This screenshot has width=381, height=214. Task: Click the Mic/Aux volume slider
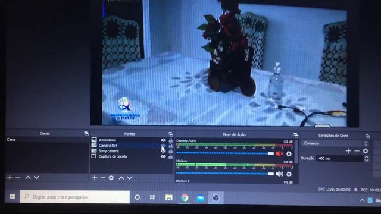(x=225, y=174)
